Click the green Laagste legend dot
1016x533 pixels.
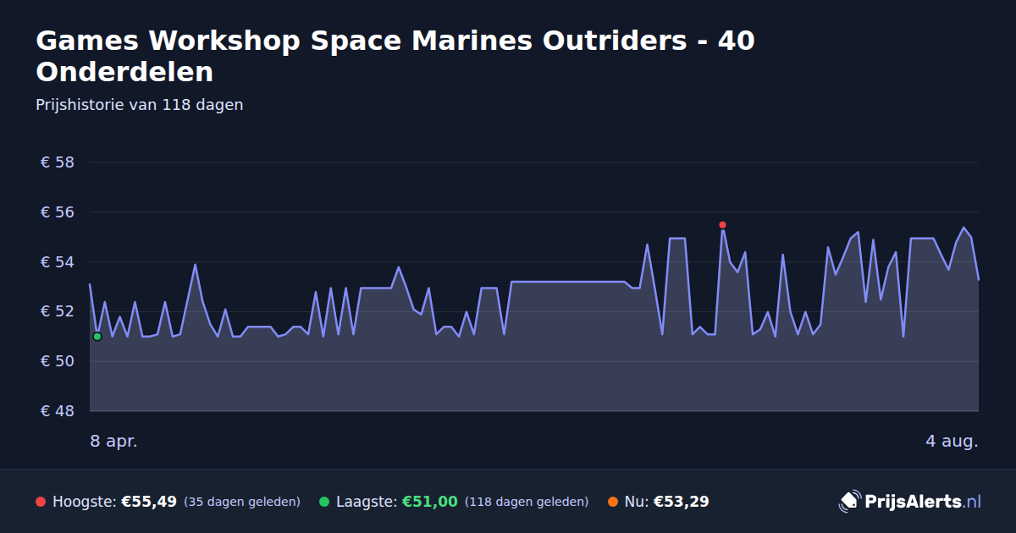click(324, 502)
